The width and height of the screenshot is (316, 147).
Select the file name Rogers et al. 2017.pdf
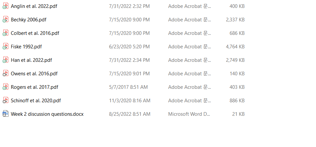[x=34, y=87]
